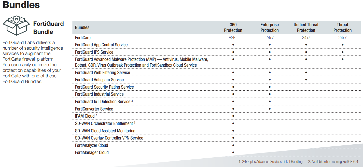Click the FortiGuard Industrial Service label
This screenshot has height=167, width=363.
click(99, 94)
